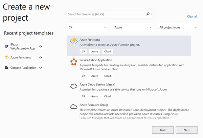Click the C# tag under Azure Functions template
This screenshot has width=203, height=138.
tap(83, 51)
